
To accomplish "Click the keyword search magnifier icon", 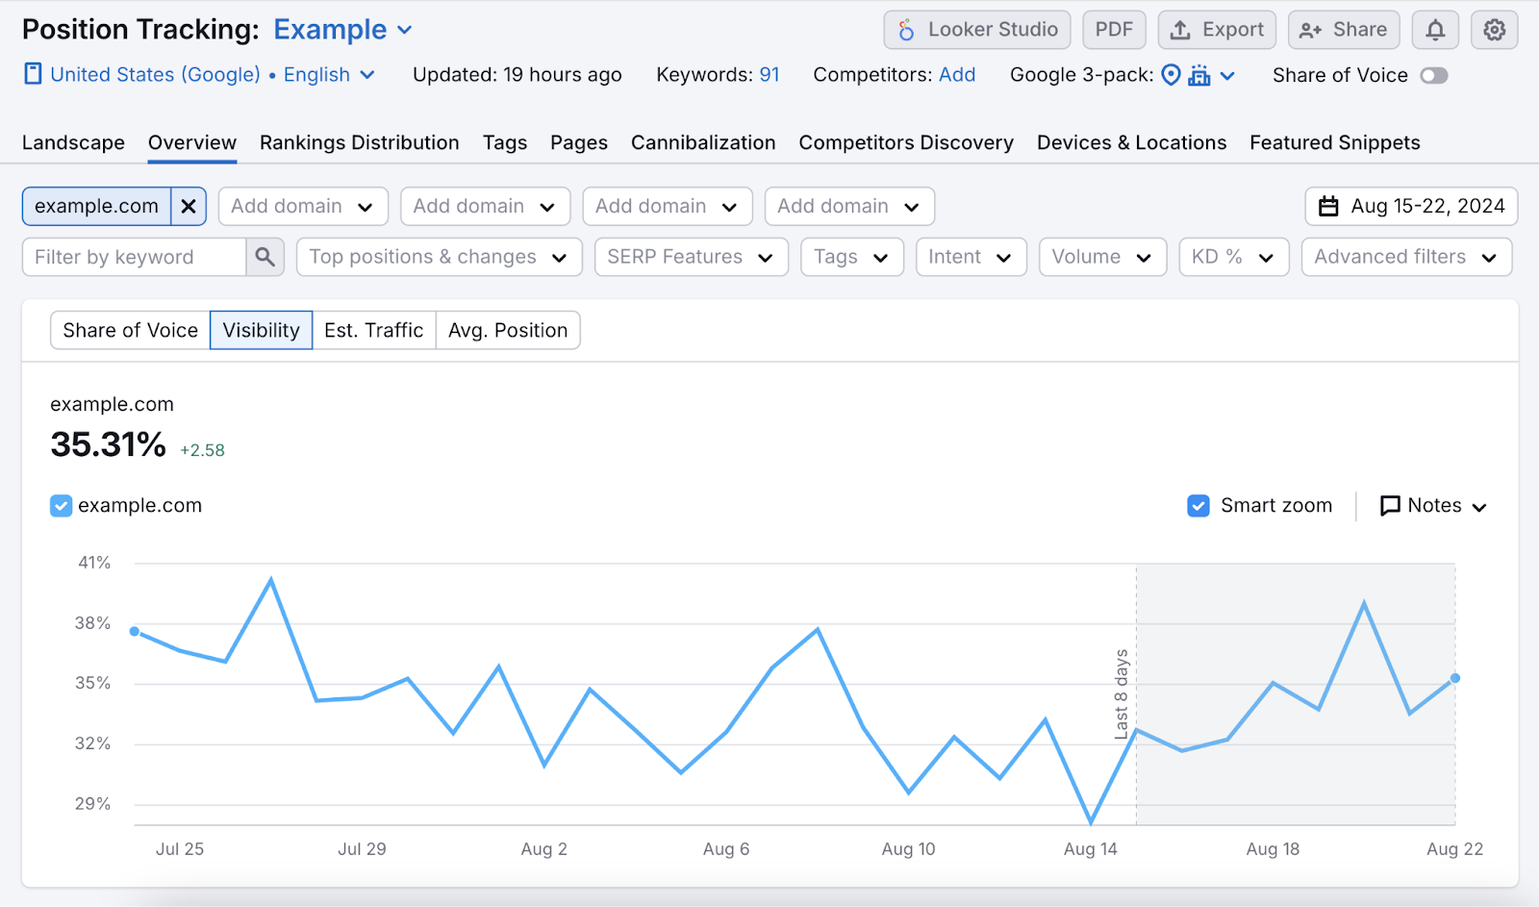I will point(265,257).
